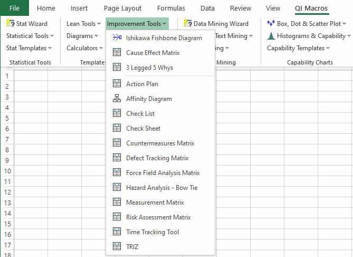Open the Diagrams dropdown
353x257 pixels.
click(x=82, y=36)
